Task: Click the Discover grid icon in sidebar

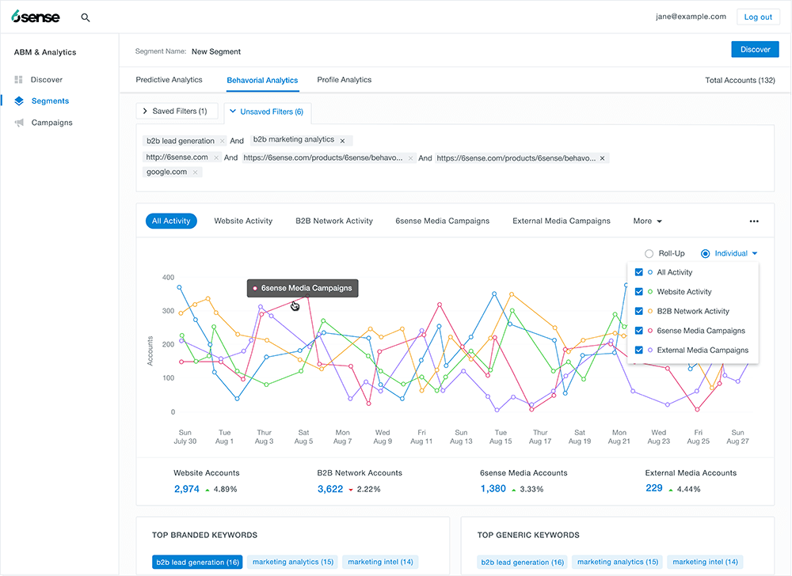Action: pos(19,80)
